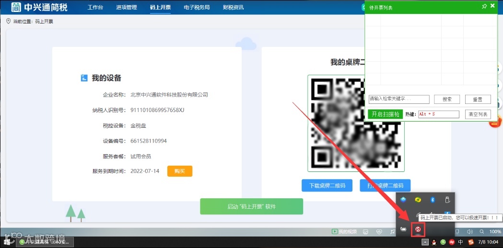Click the red round tray icon
Viewport: 503px width, 248px height.
452,242
